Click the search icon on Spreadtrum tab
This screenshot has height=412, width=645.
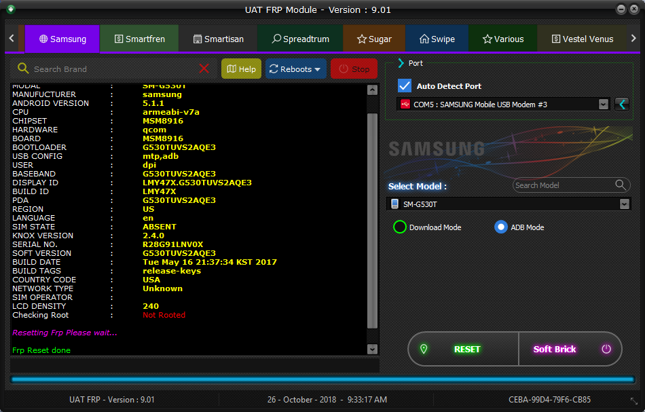click(x=276, y=39)
